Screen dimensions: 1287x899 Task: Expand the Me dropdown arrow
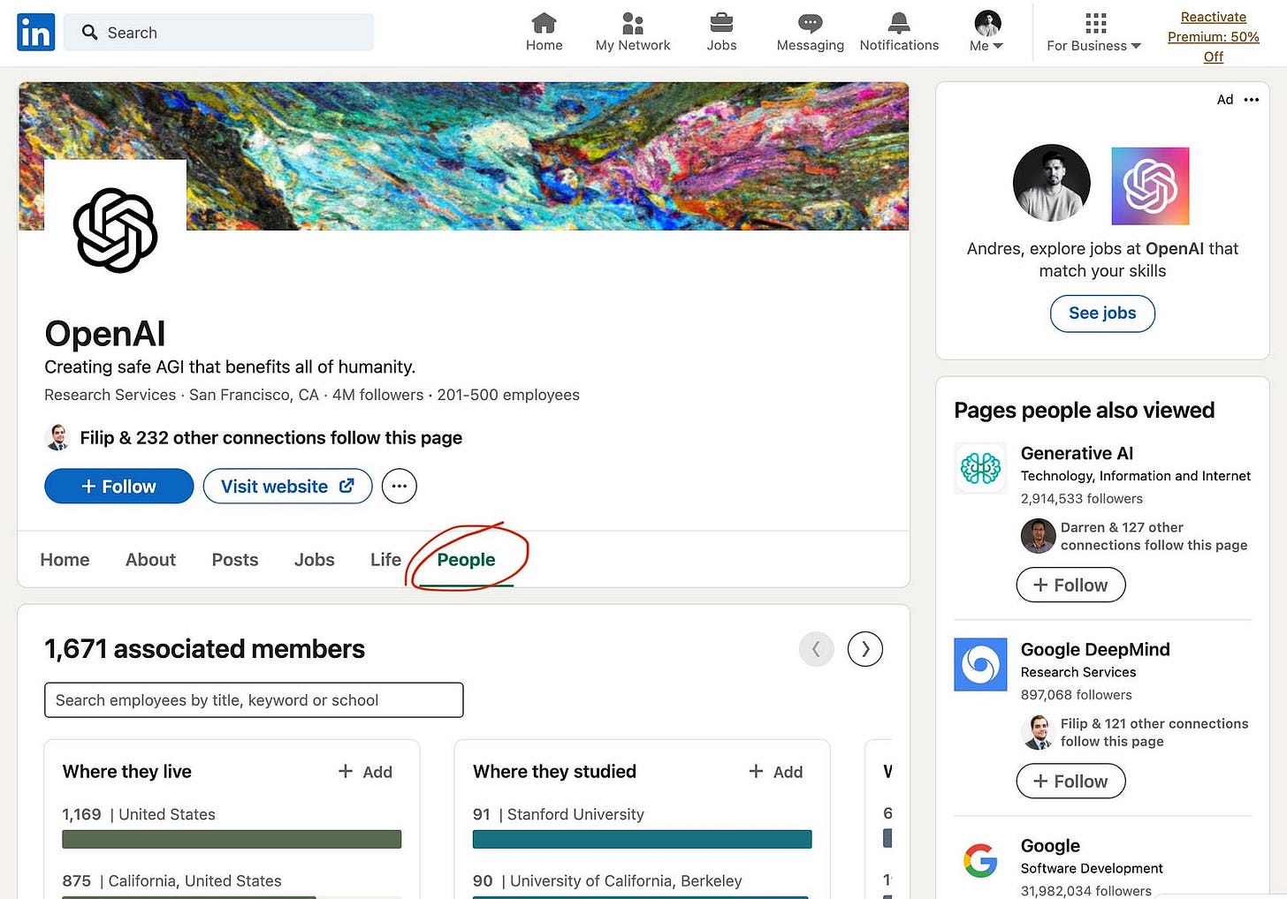point(998,46)
